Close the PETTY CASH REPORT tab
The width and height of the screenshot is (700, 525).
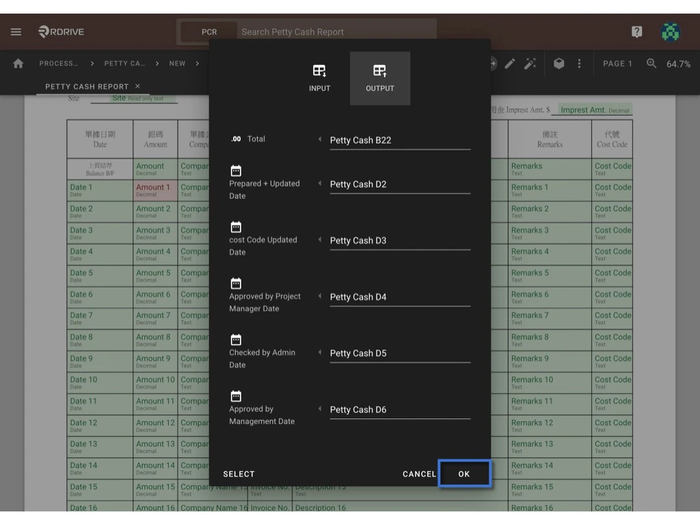pos(139,86)
